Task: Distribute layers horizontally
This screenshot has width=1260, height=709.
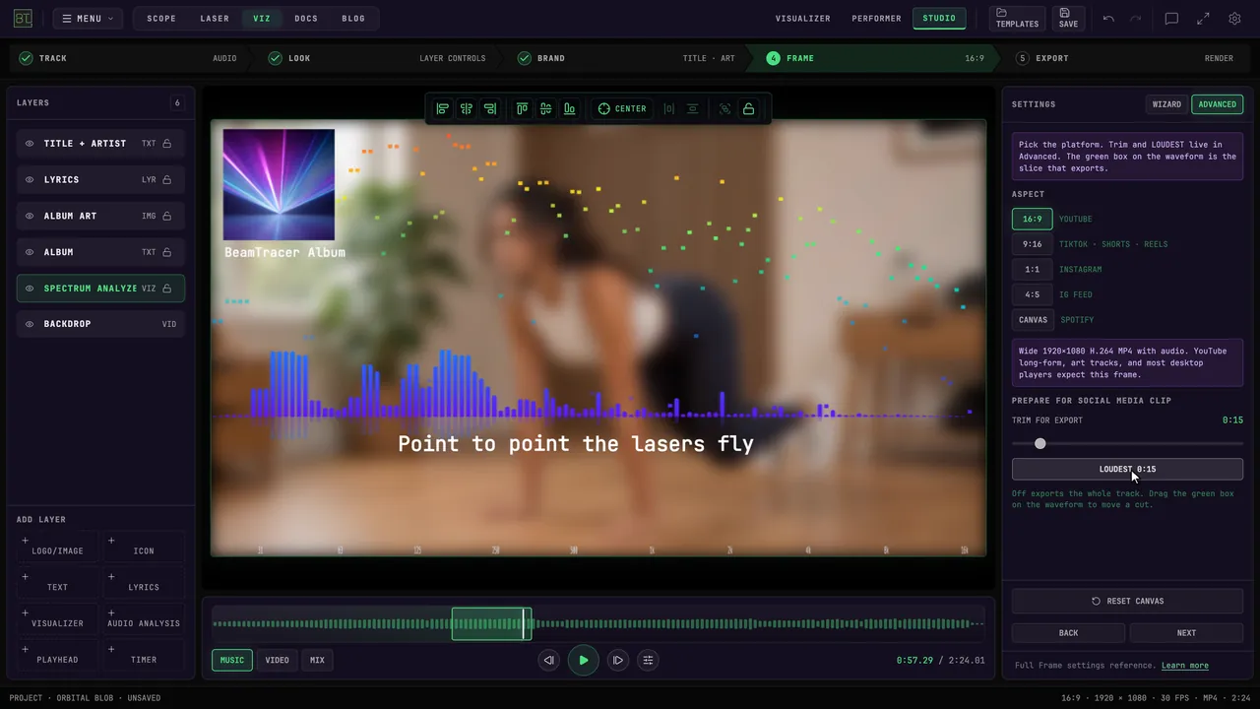Action: tap(669, 108)
